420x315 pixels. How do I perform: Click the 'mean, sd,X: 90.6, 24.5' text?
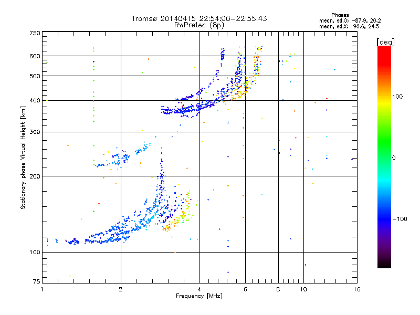click(349, 26)
